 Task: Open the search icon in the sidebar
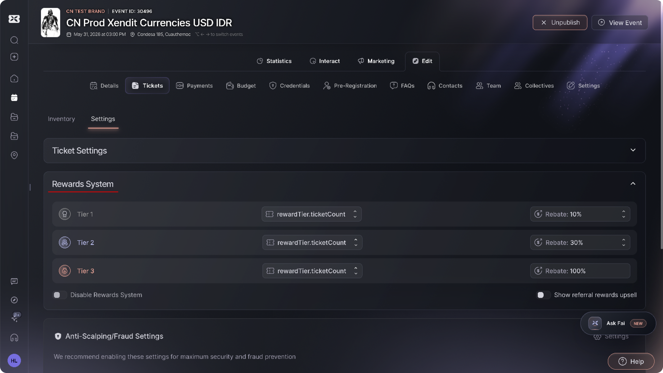tap(14, 40)
